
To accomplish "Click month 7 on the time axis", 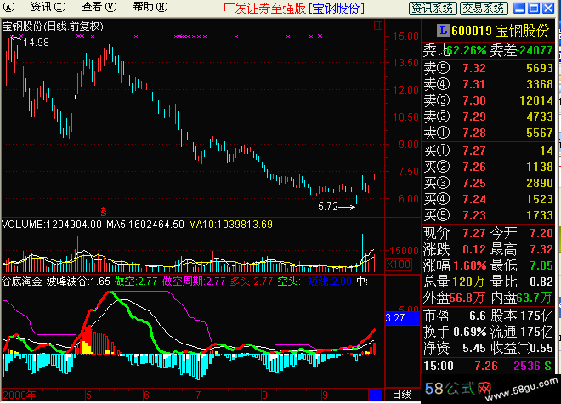I will (198, 395).
